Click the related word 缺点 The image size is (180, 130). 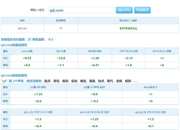pos(101,81)
